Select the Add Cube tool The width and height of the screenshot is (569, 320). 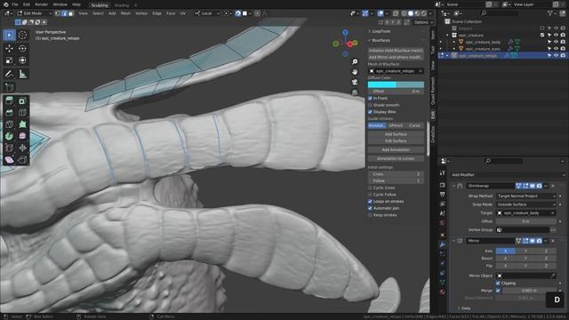coord(10,87)
